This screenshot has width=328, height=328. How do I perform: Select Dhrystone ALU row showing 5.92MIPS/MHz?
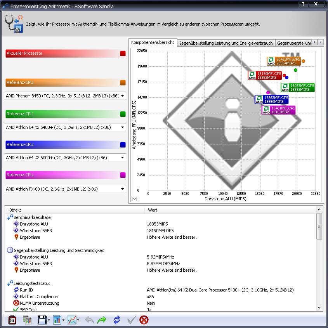[161, 257]
